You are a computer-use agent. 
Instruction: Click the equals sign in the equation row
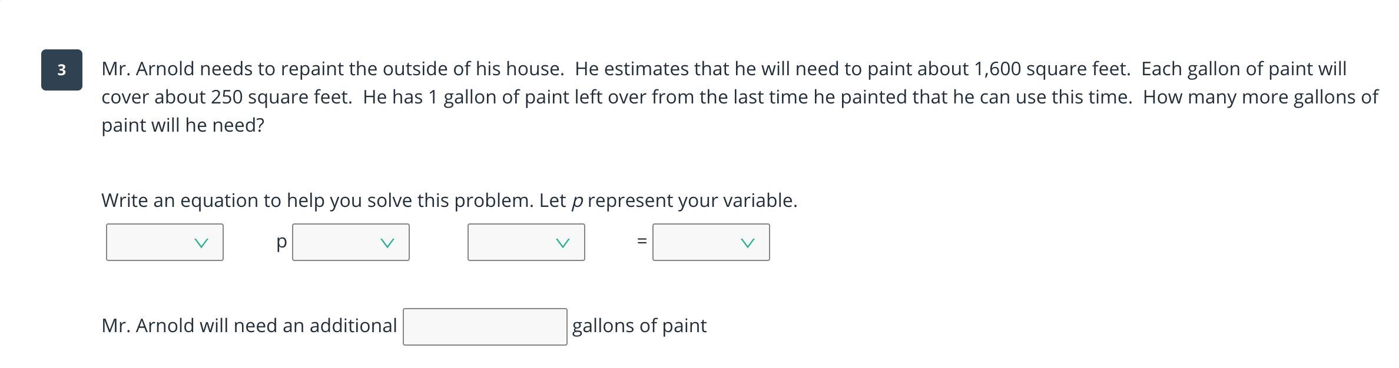pos(642,241)
